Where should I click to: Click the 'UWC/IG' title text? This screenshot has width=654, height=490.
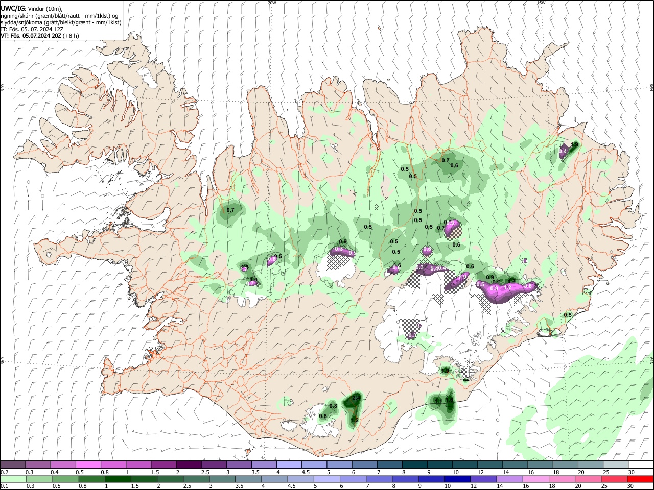tap(12, 9)
